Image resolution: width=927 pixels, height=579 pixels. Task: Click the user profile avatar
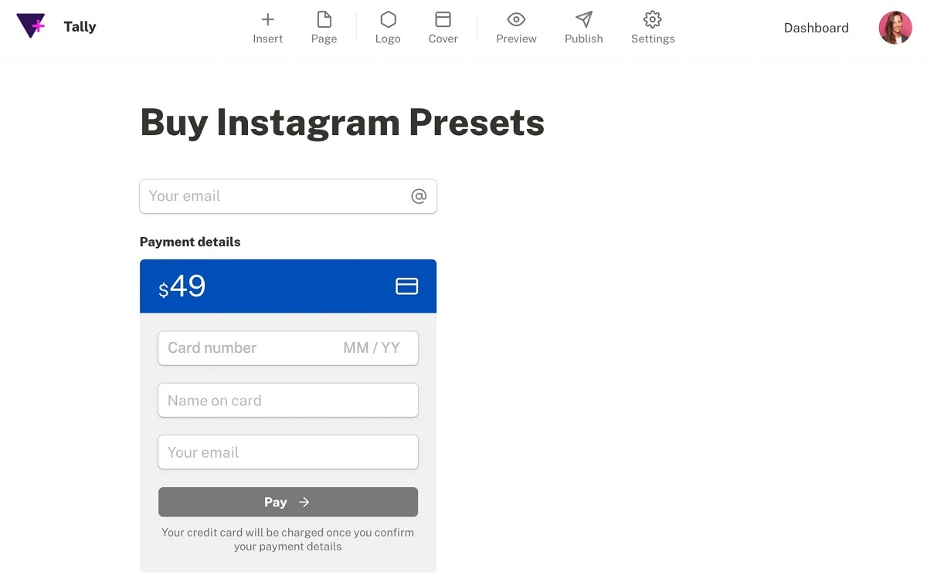pos(895,28)
